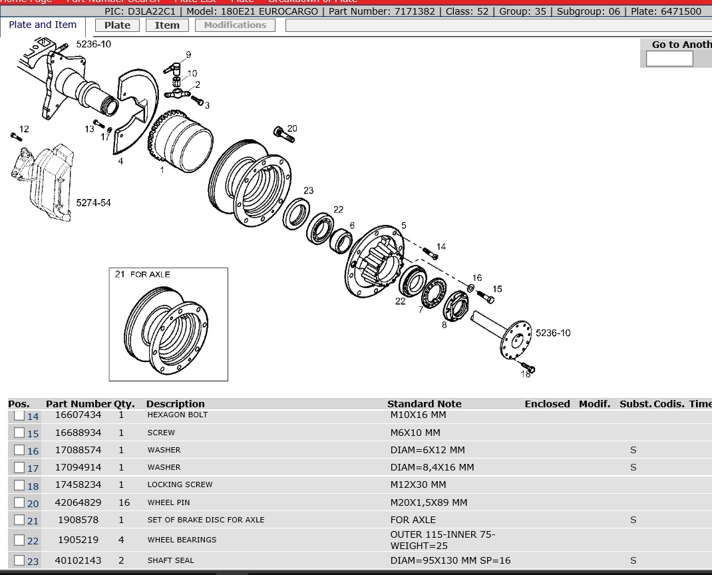
Task: Tick checkbox for position 17 washer
Action: click(19, 467)
